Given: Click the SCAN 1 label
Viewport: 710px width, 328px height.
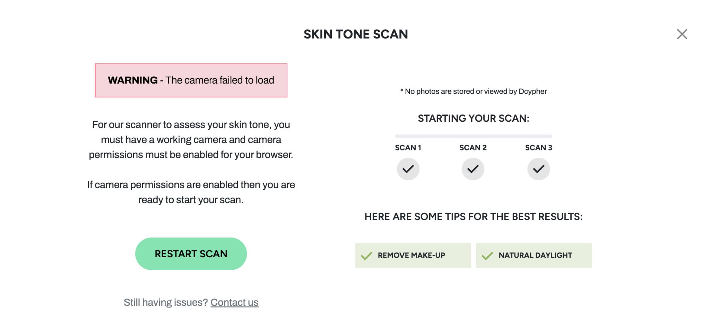Looking at the screenshot, I should pos(408,148).
